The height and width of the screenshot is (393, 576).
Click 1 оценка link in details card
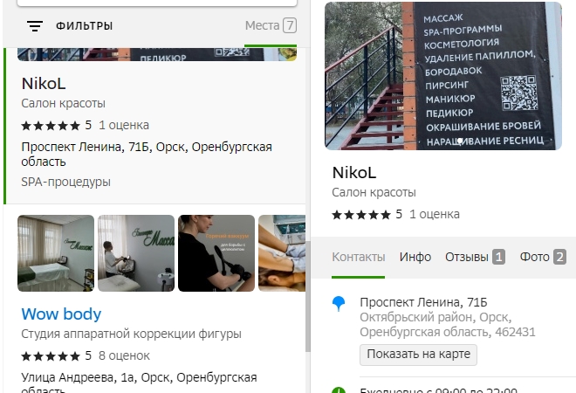coord(435,214)
